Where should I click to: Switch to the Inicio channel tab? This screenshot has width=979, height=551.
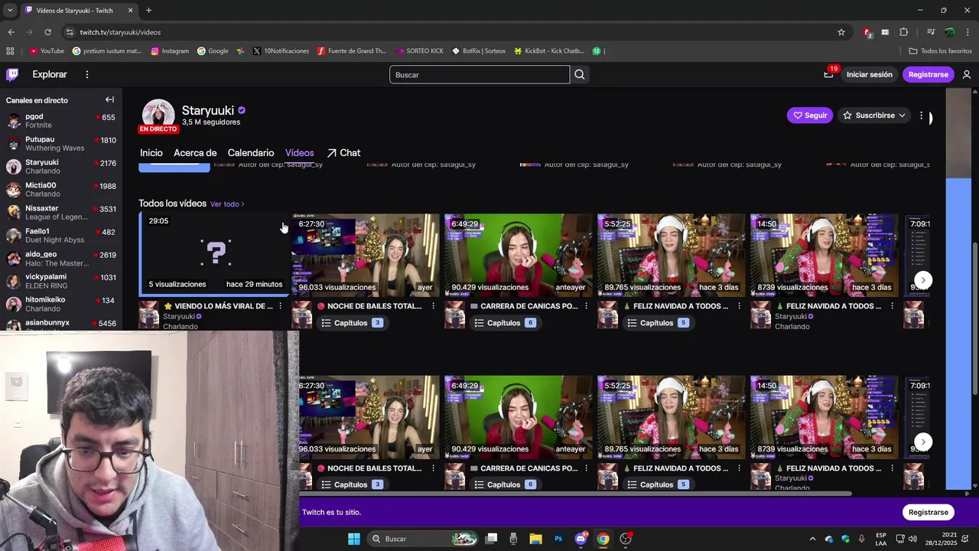pyautogui.click(x=151, y=153)
